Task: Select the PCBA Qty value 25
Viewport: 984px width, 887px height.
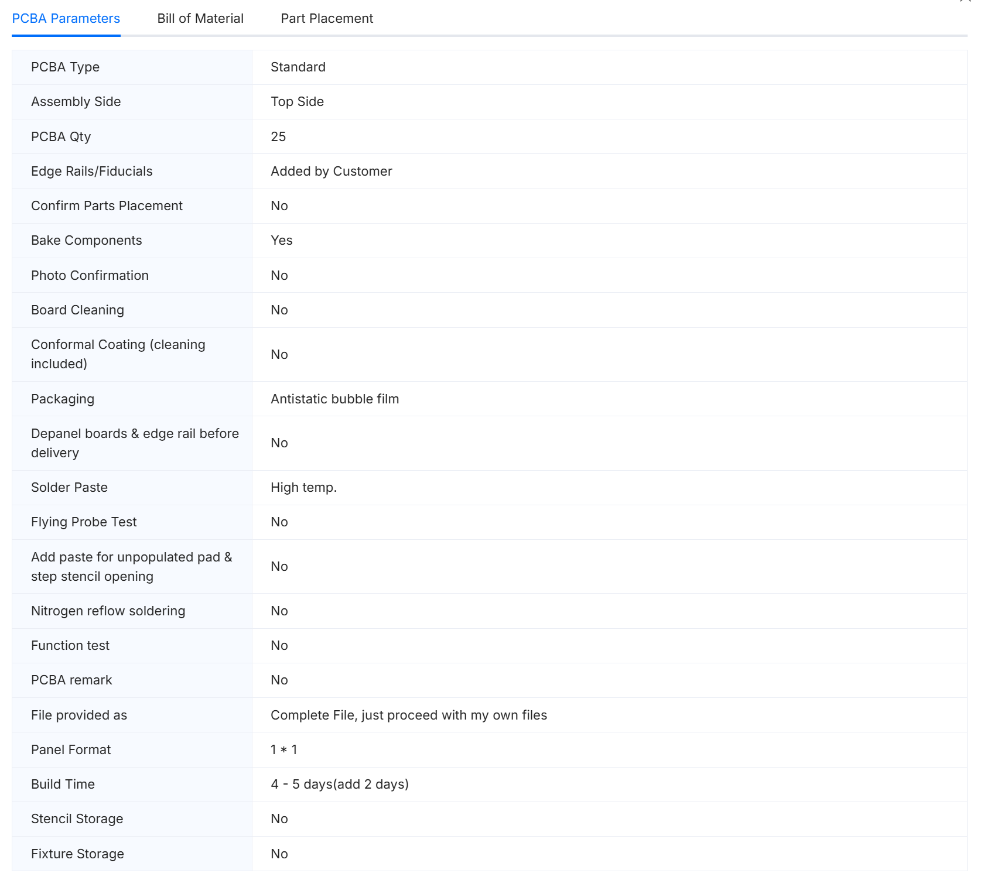Action: pyautogui.click(x=278, y=137)
